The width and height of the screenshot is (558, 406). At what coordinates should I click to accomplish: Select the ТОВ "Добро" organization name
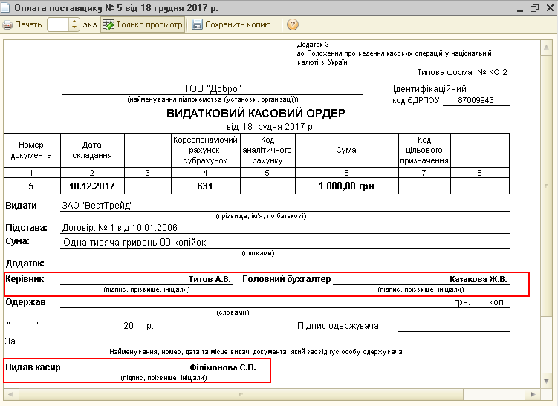click(x=213, y=88)
